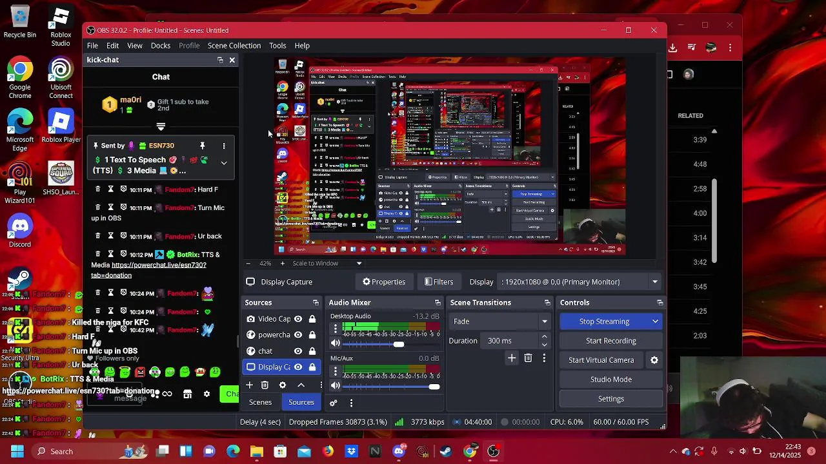This screenshot has height=464, width=826.
Task: Click Stop Streaming button
Action: tap(604, 322)
